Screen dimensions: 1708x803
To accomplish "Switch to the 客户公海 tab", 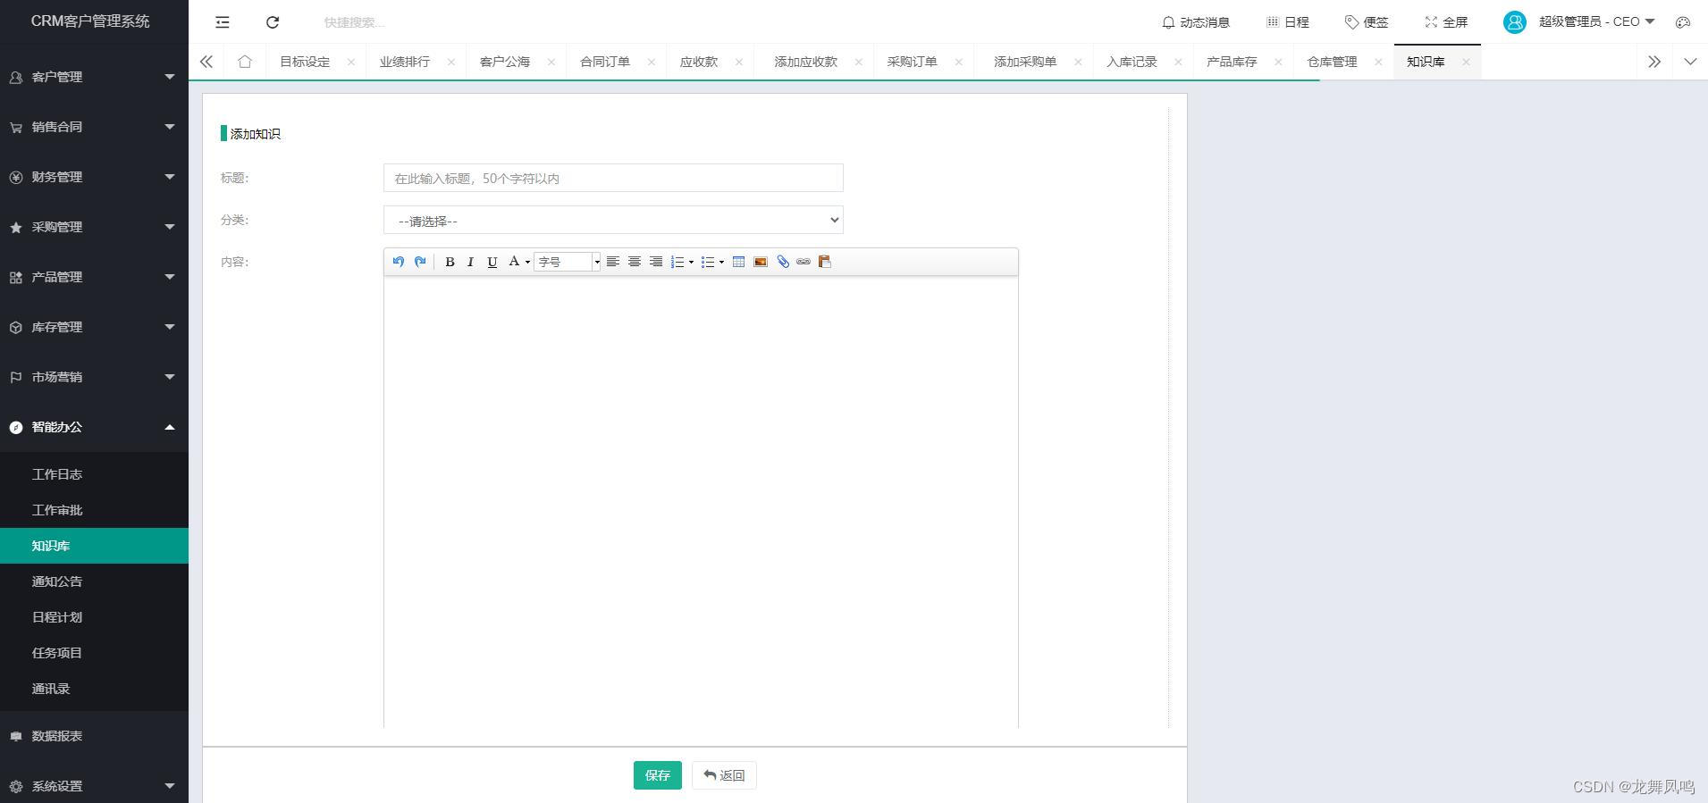I will pyautogui.click(x=505, y=62).
